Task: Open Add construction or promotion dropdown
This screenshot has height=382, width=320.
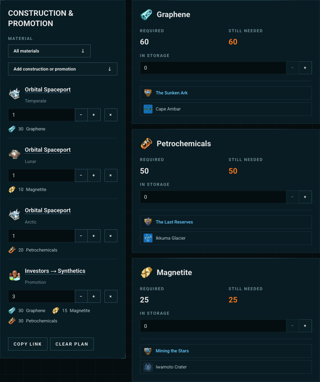Action: 63,69
